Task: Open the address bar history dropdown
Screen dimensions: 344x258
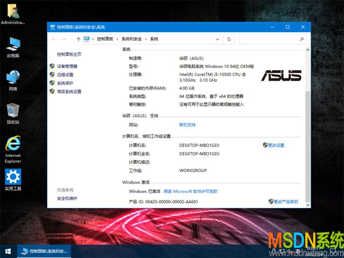Action: tap(218, 39)
